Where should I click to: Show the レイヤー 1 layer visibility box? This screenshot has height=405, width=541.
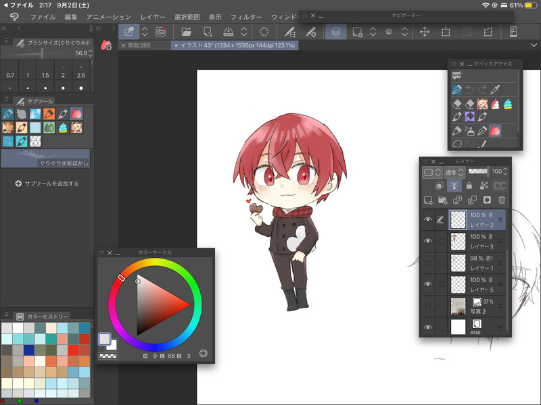click(x=427, y=263)
